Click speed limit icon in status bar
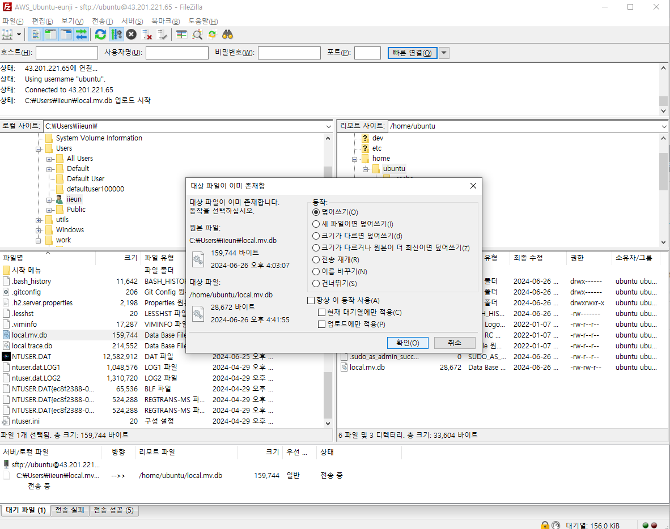Viewport: 670px width, 529px height. tap(556, 525)
